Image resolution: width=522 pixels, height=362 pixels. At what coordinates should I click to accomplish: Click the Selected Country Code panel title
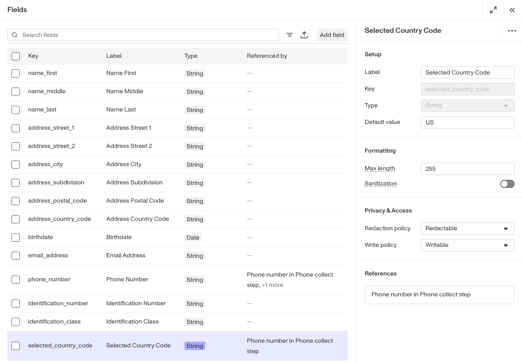click(403, 31)
